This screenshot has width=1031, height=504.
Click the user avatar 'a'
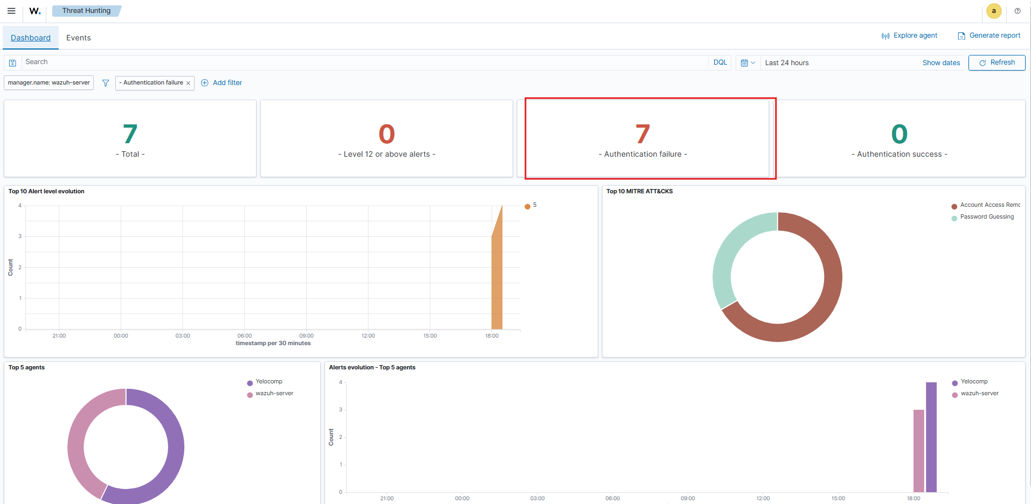coord(994,11)
